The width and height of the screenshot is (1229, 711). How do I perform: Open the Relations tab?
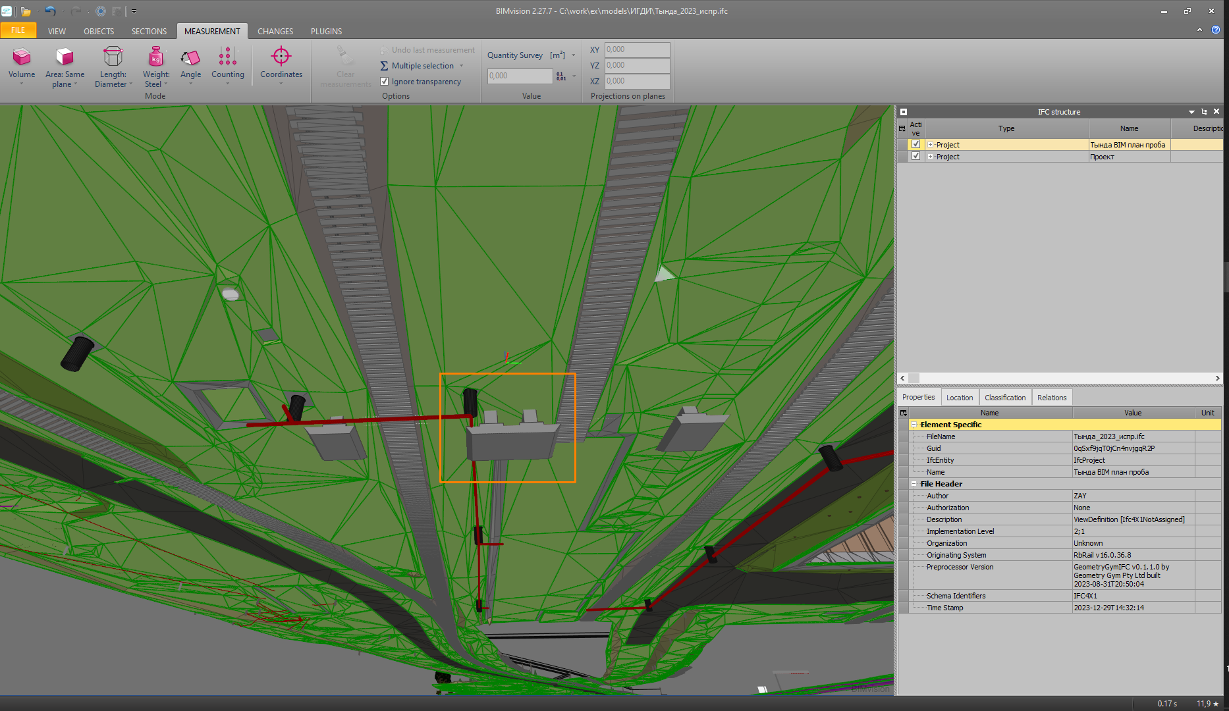[x=1051, y=398]
